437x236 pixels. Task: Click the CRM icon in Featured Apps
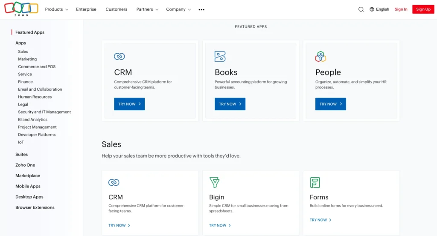tap(119, 56)
